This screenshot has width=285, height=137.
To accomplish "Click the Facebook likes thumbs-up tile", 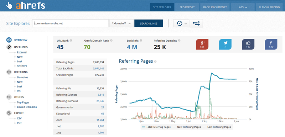I will pyautogui.click(x=248, y=44).
